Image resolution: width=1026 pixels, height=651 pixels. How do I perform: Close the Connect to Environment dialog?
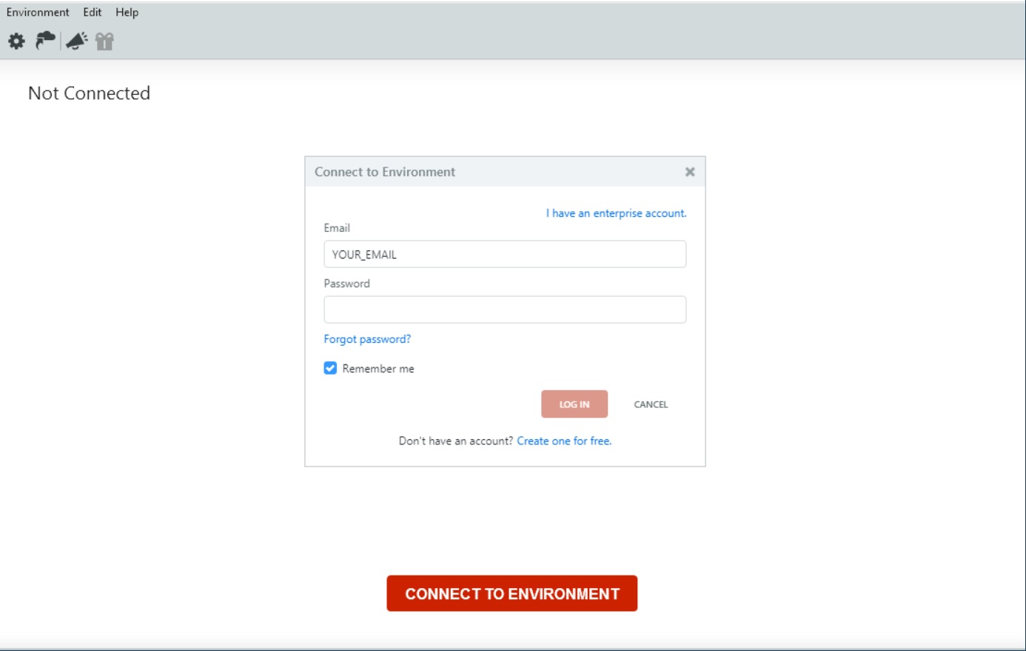pyautogui.click(x=689, y=172)
